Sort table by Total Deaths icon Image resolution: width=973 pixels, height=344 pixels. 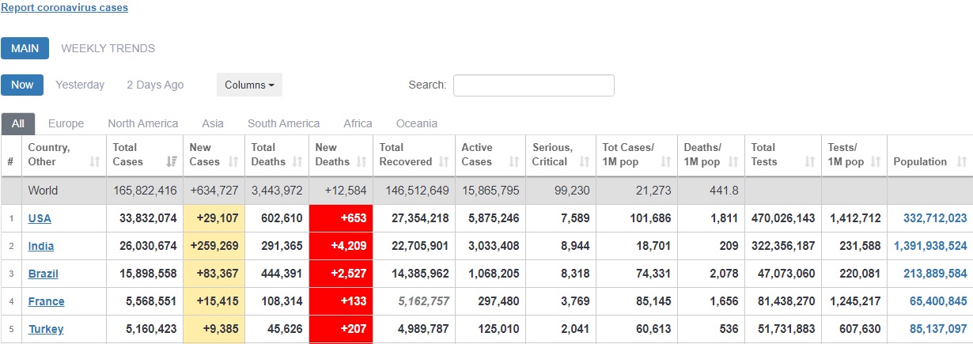click(x=297, y=162)
